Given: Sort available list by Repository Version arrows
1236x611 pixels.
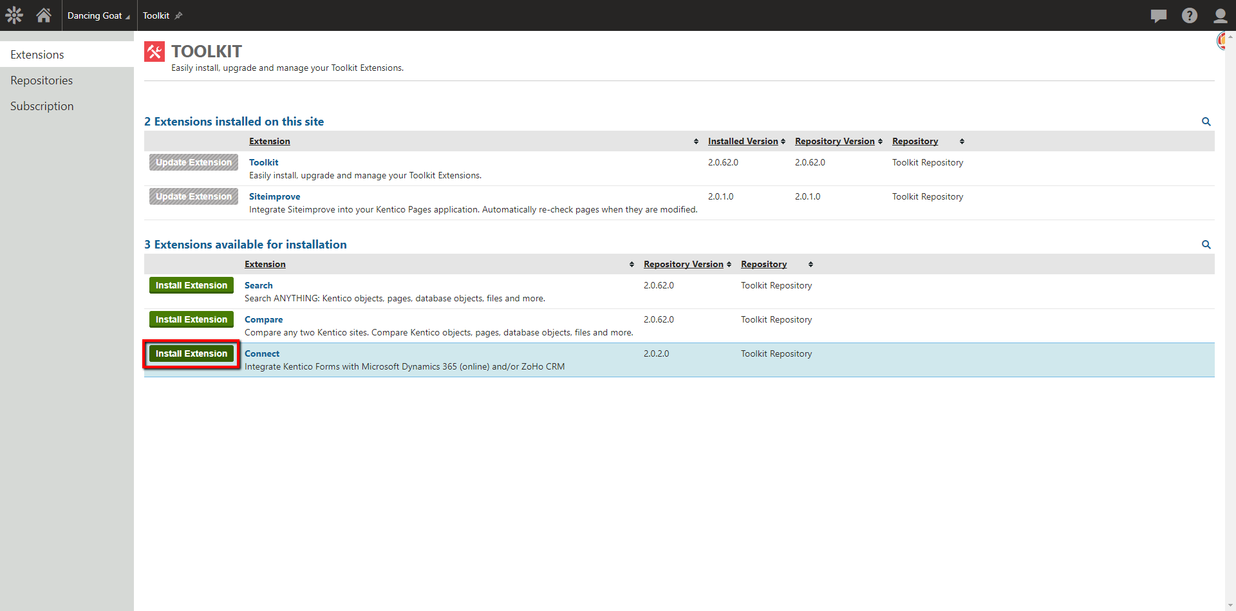Looking at the screenshot, I should [729, 265].
